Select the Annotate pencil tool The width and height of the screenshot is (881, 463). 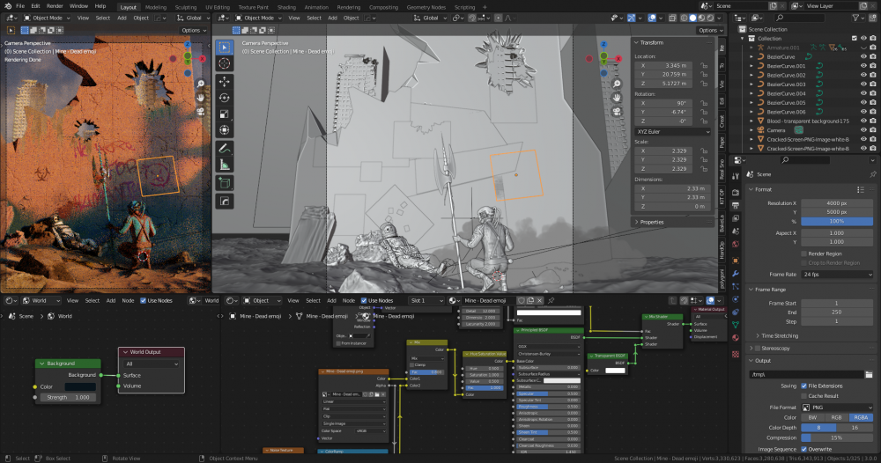pyautogui.click(x=224, y=149)
